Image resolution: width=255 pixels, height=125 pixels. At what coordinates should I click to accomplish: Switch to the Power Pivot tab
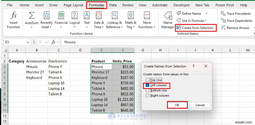[x=225, y=5]
